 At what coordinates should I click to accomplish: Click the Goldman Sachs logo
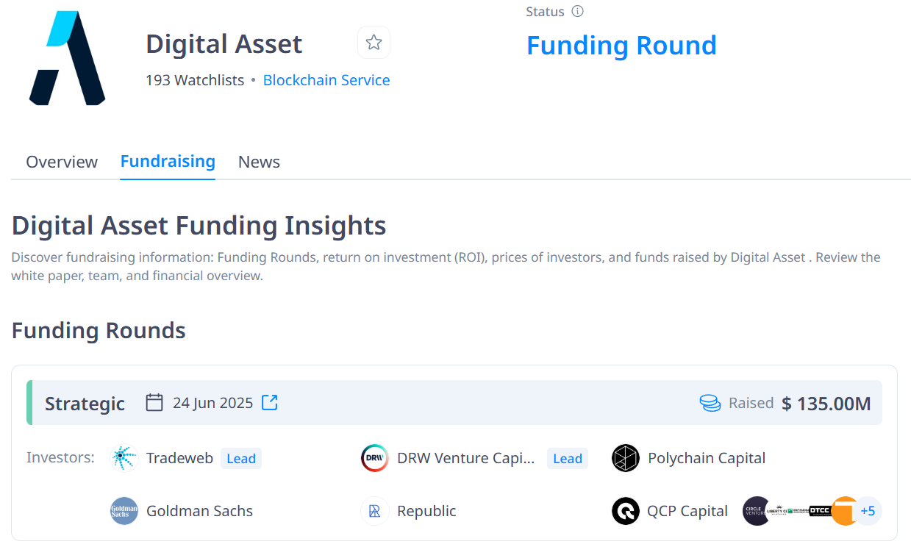pyautogui.click(x=124, y=511)
